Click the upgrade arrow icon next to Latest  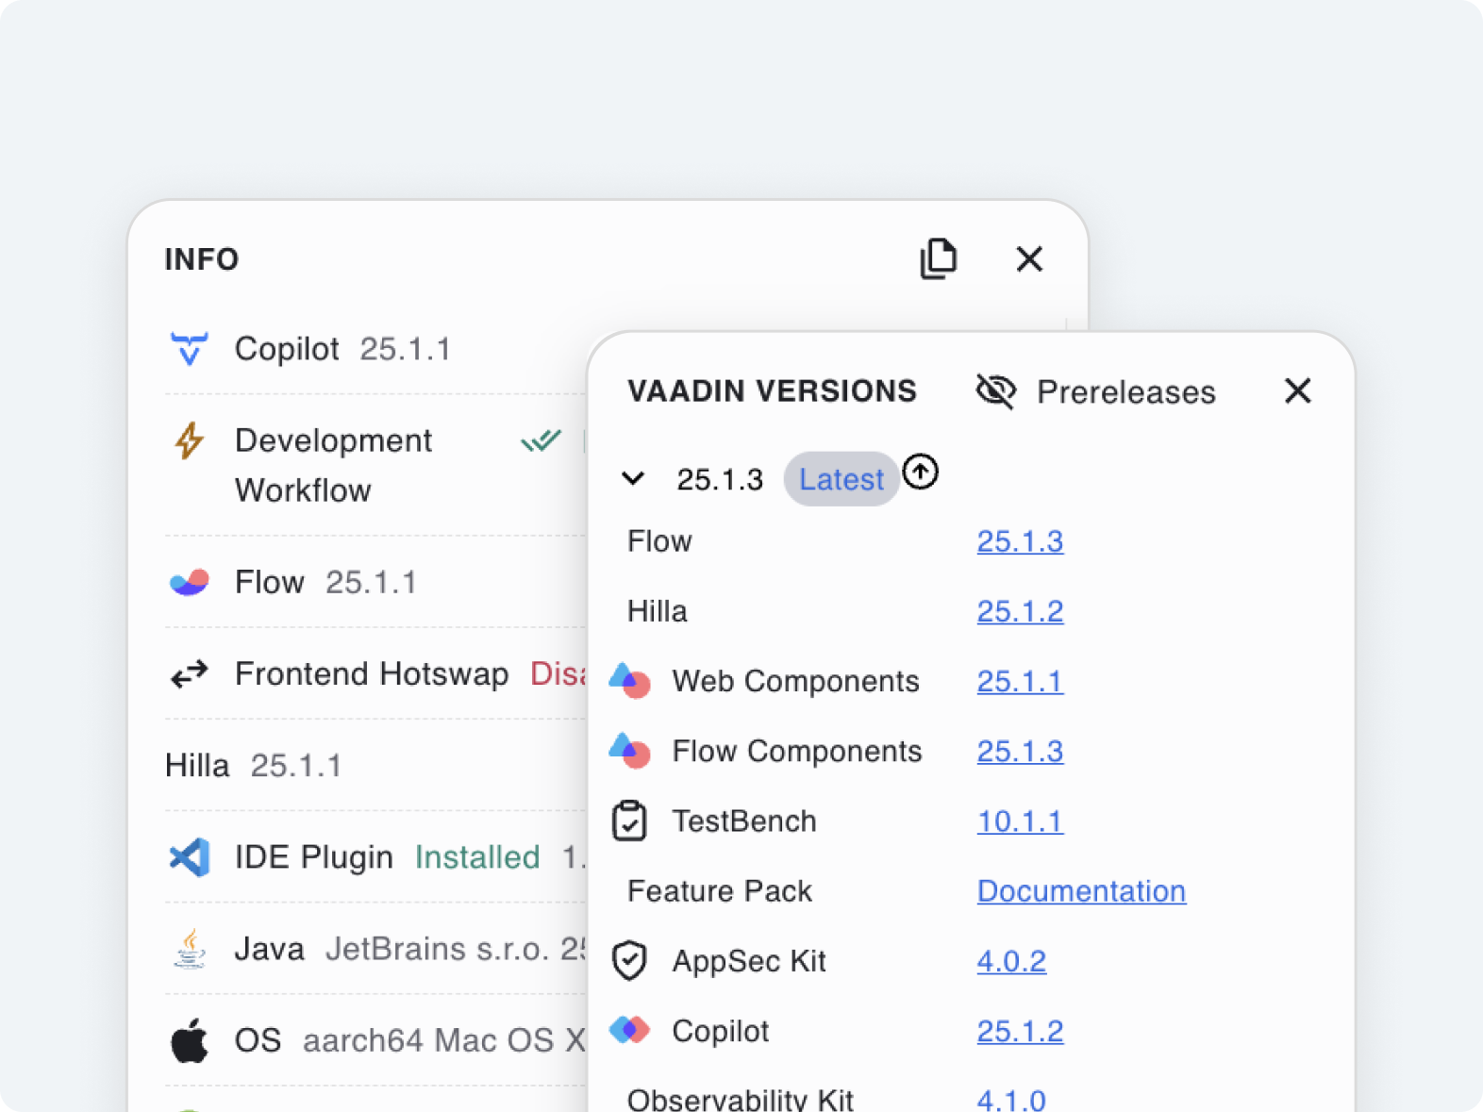pyautogui.click(x=921, y=472)
